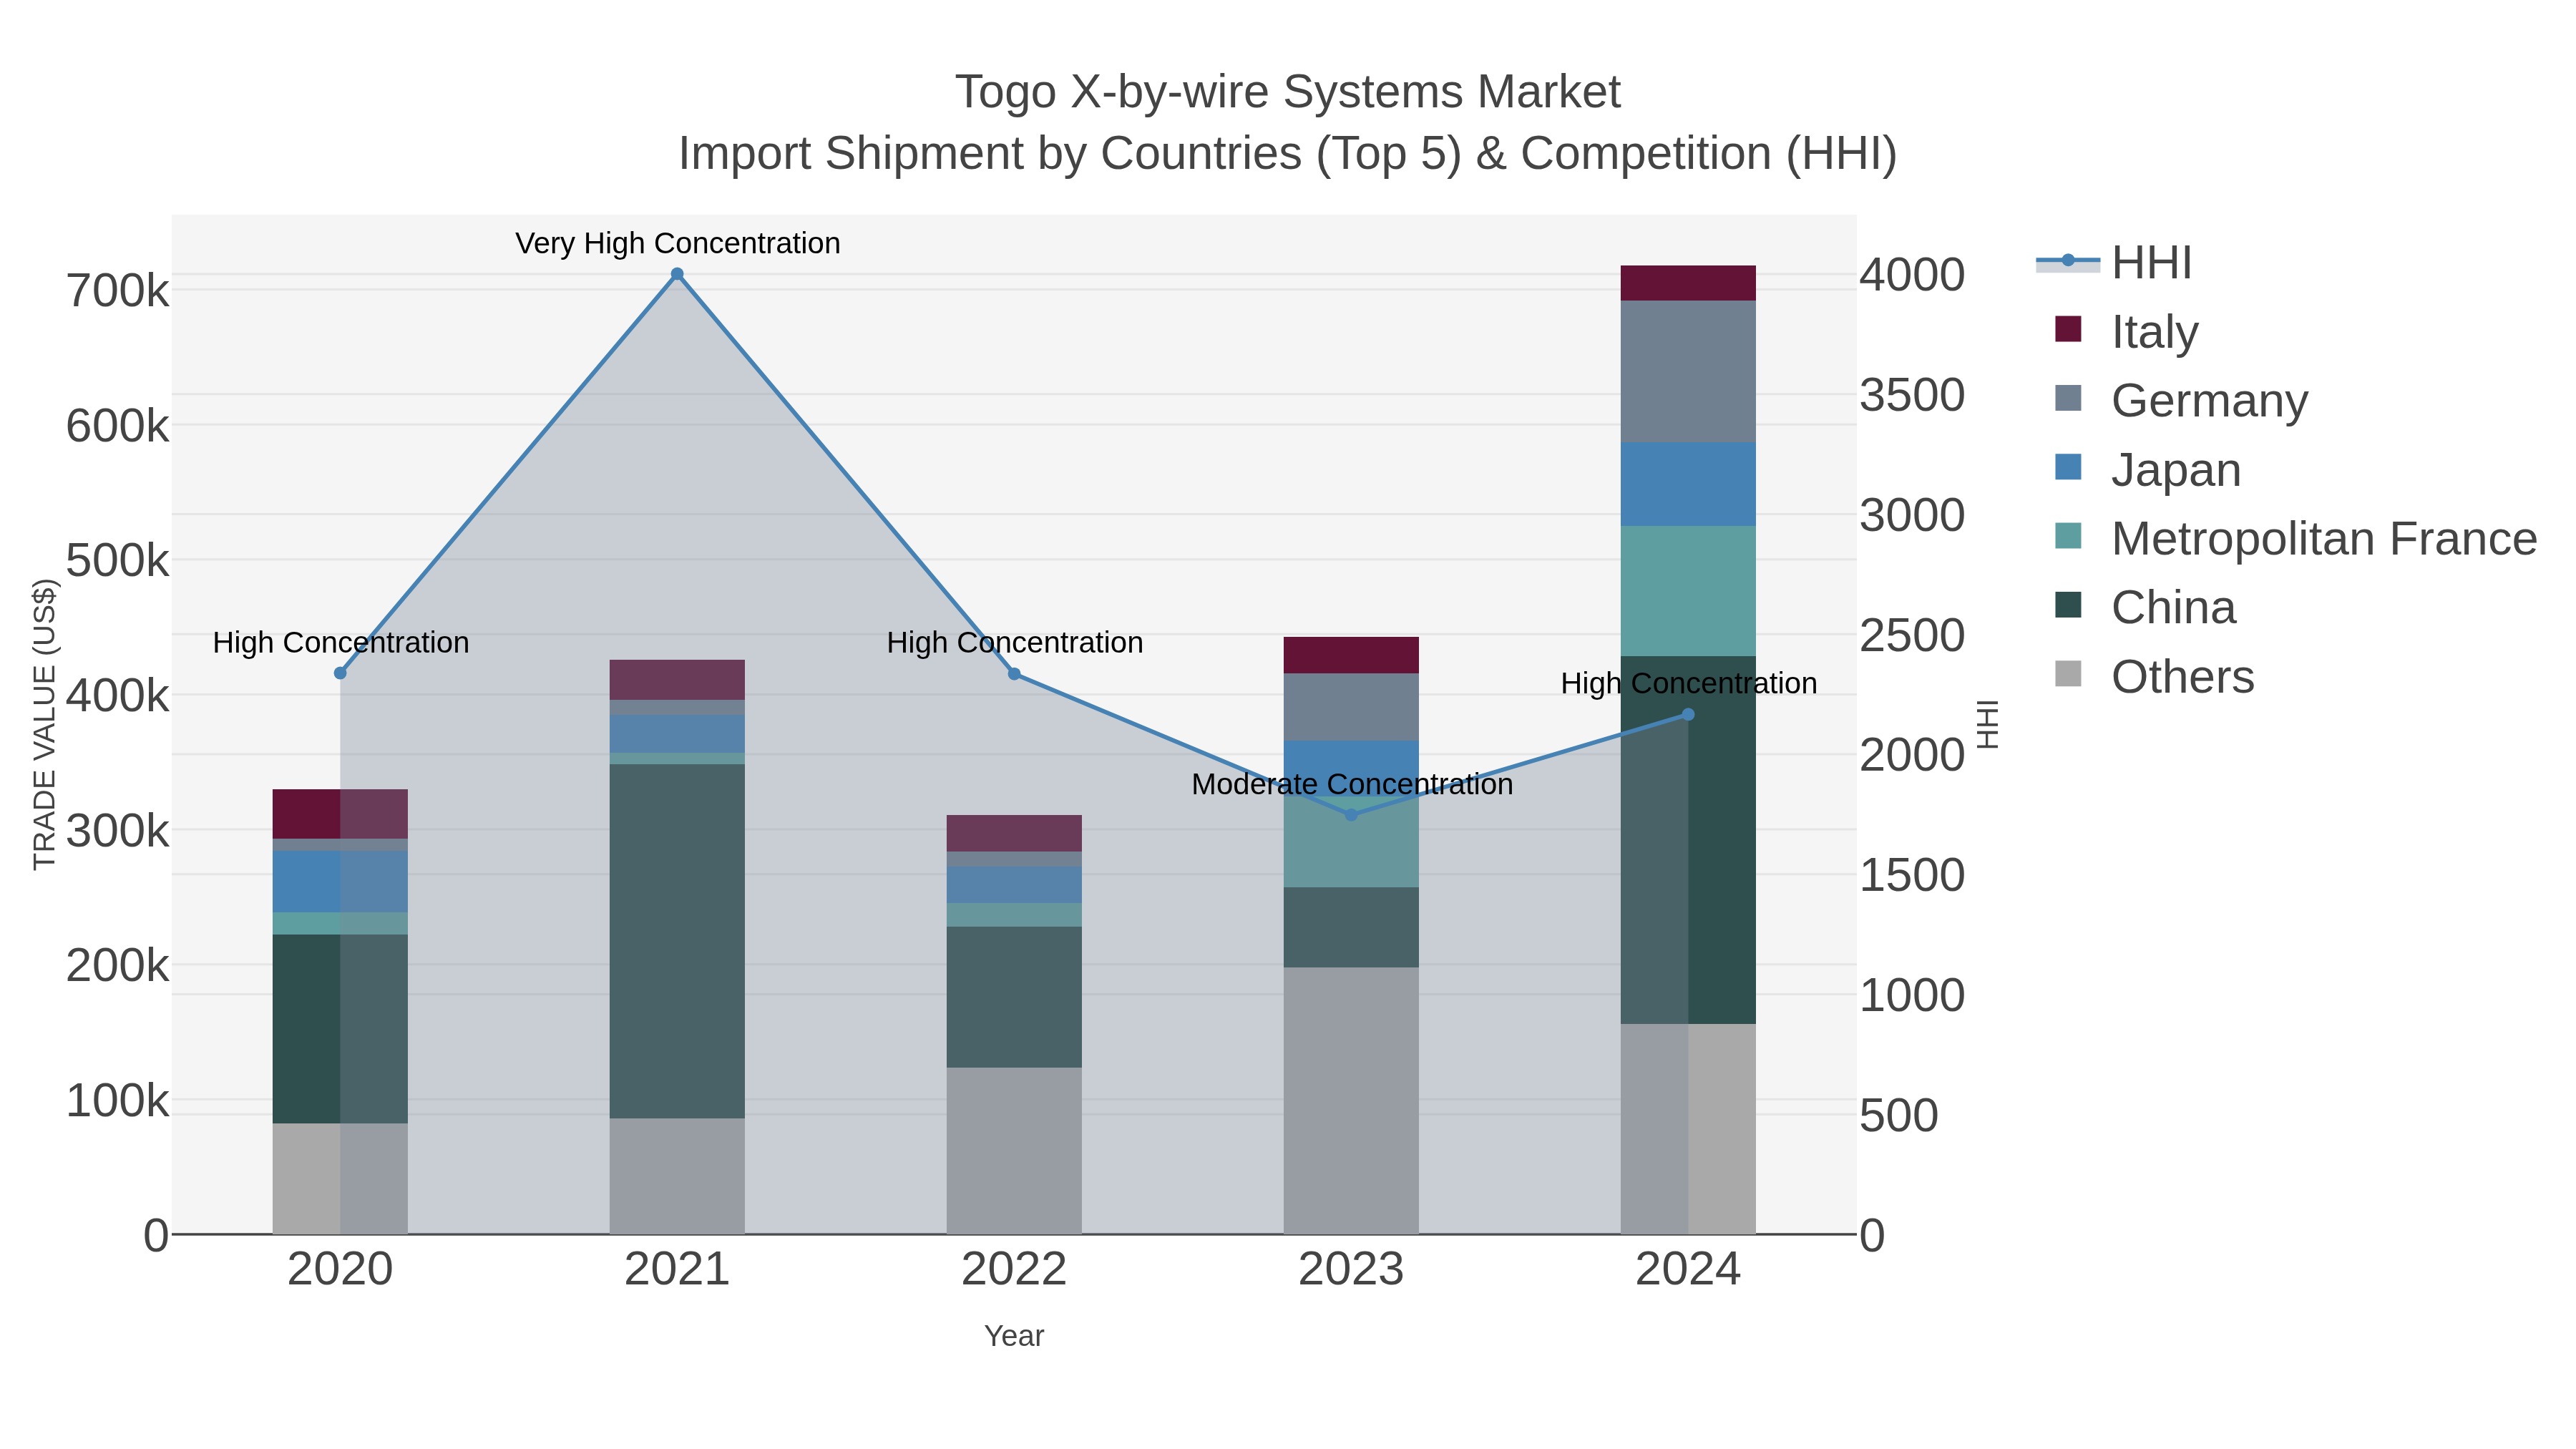Toggle the Japan legend entry

2147,469
